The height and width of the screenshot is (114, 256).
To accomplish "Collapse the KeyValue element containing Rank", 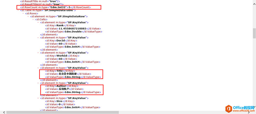I will point(38,22).
